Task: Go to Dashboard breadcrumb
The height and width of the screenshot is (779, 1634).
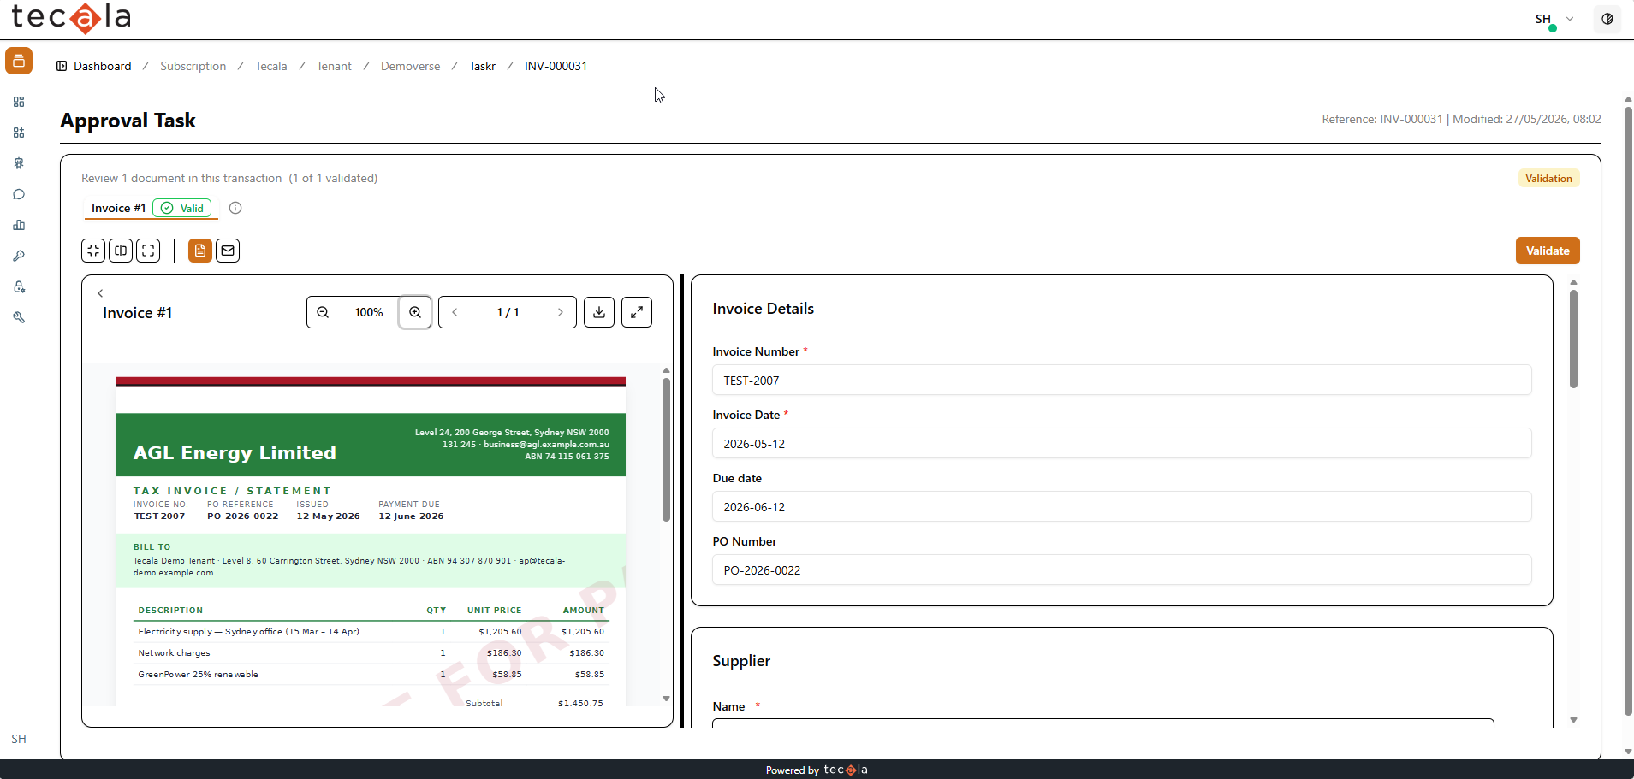Action: tap(103, 66)
